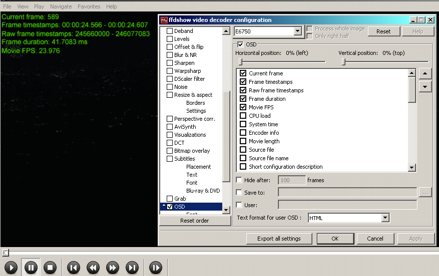Click the ffdshow title bar icon

pos(164,20)
